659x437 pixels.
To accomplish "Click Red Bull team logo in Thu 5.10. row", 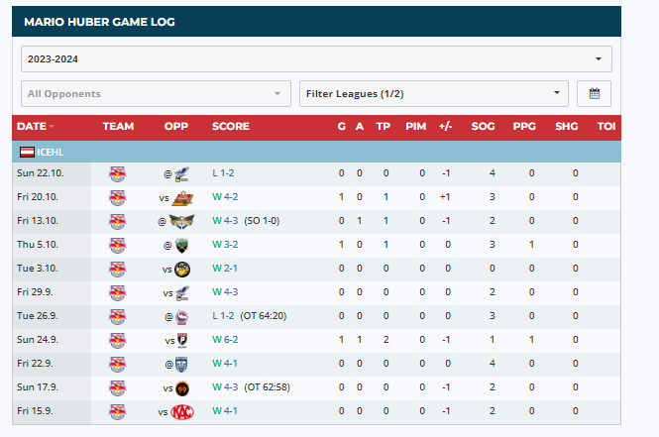I will click(117, 245).
